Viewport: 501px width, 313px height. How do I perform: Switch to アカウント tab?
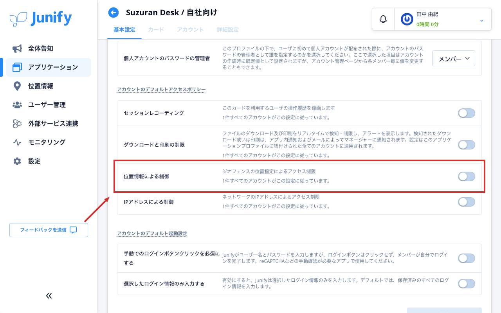(x=191, y=30)
